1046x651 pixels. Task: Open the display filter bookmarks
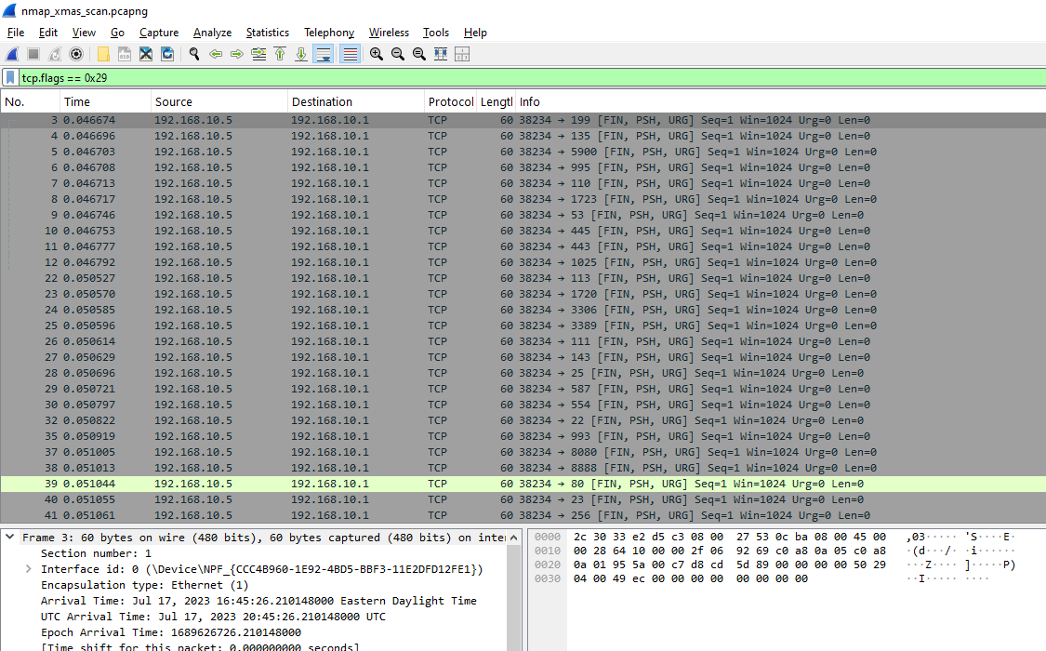pyautogui.click(x=9, y=77)
